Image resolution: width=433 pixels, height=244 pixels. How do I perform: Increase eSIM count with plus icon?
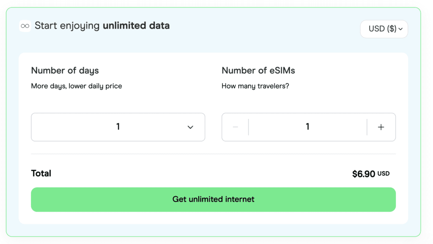pyautogui.click(x=381, y=127)
